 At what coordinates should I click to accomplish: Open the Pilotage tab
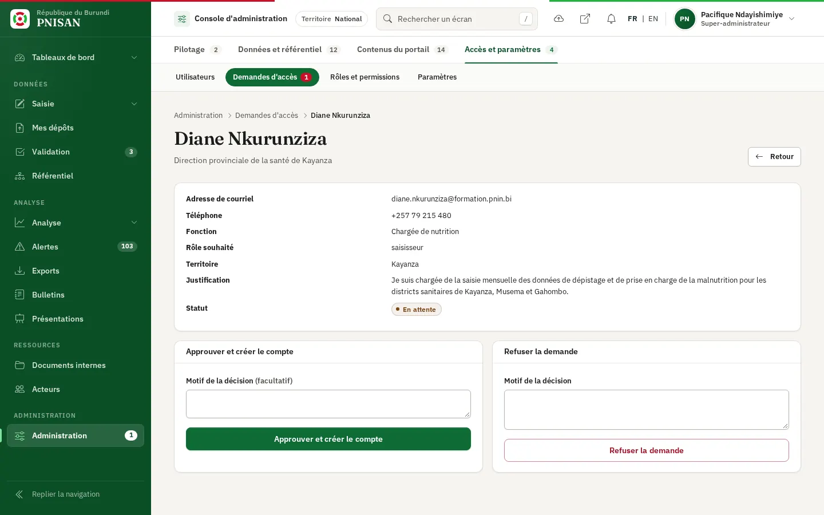pos(197,50)
